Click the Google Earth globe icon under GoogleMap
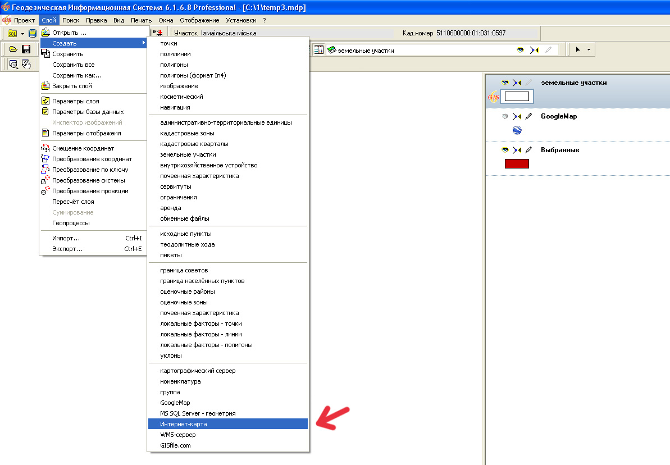This screenshot has height=465, width=670. pyautogui.click(x=517, y=130)
